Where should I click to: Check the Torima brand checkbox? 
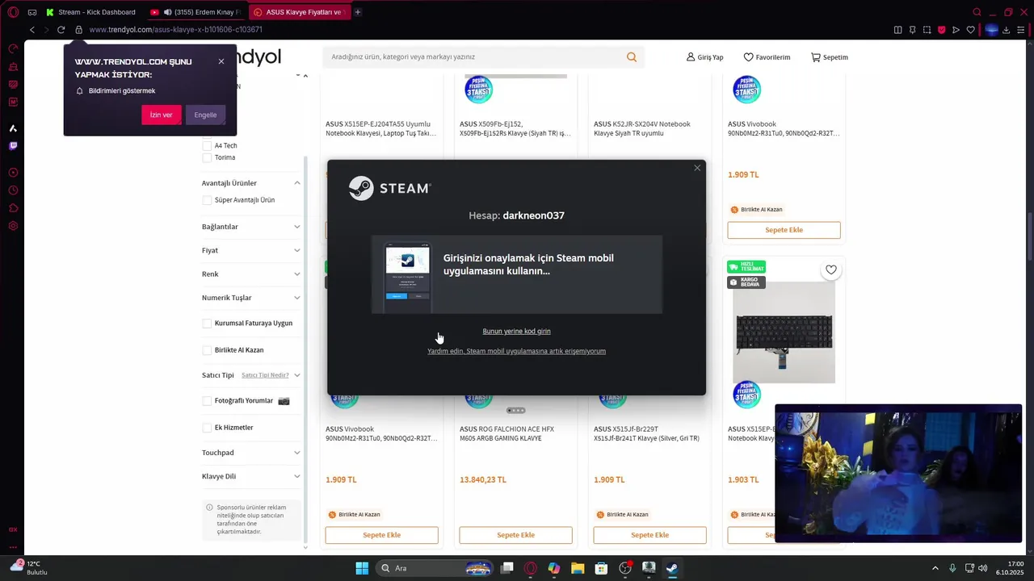coord(208,157)
